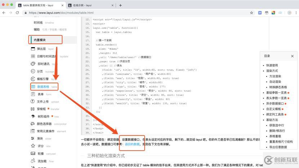Jump to 转换静态表格 in 目录
Image resolution: width=299 pixels, height=168 pixels.
(x=278, y=87)
